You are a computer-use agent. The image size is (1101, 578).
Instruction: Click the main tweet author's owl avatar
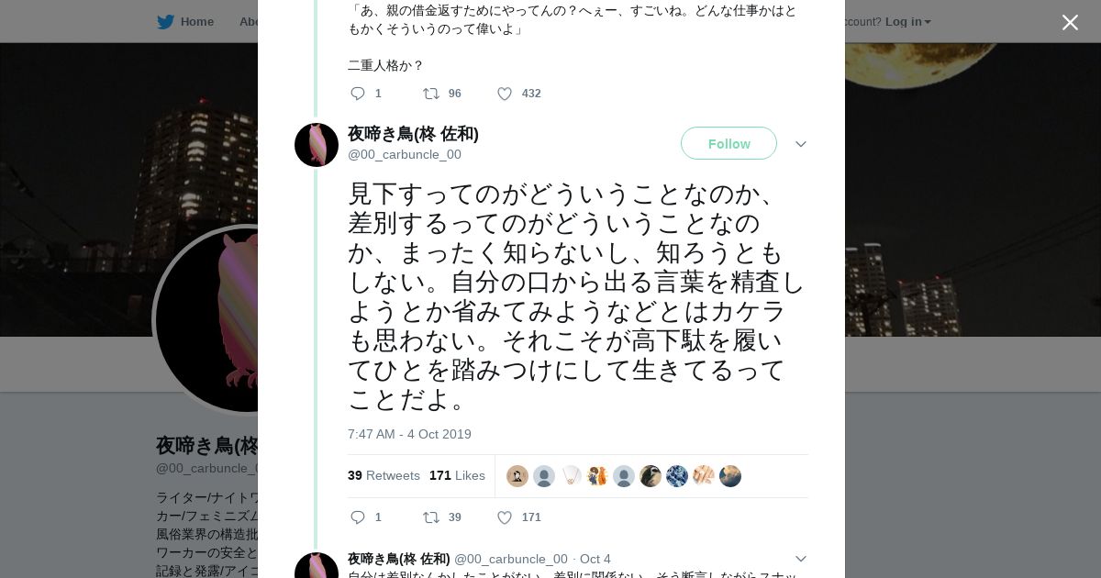coord(317,145)
